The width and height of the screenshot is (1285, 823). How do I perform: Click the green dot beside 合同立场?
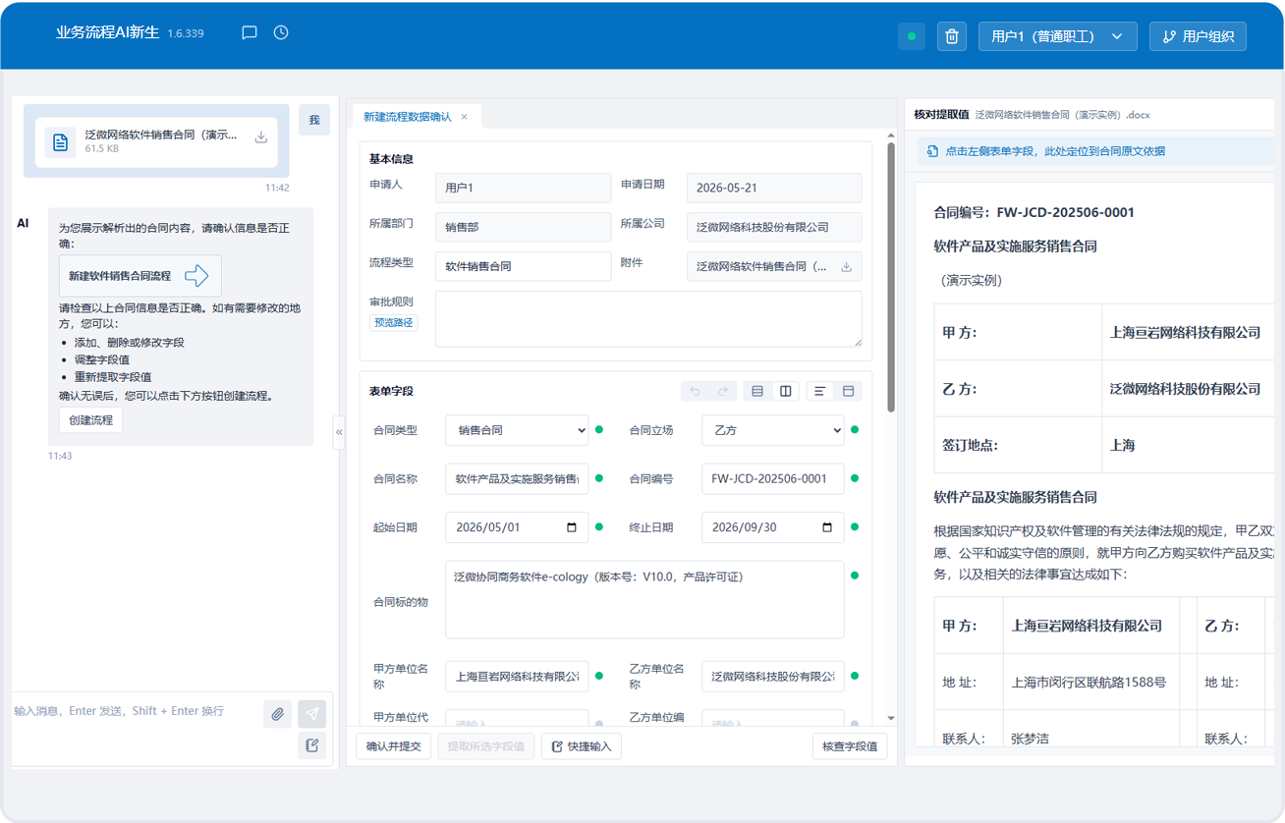(x=855, y=429)
